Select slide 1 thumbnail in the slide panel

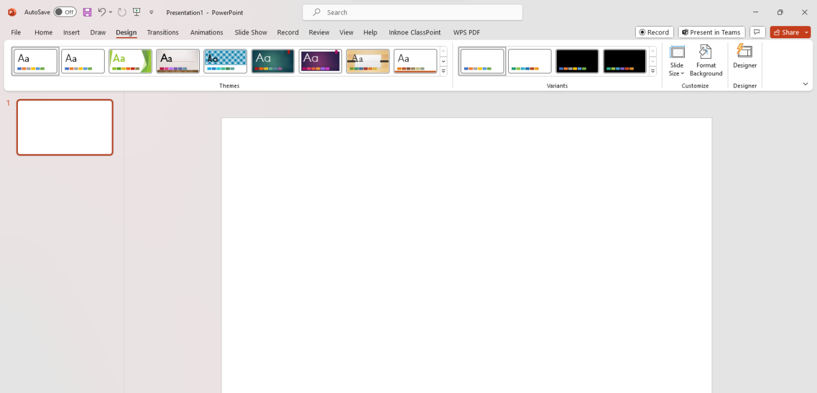[x=64, y=127]
